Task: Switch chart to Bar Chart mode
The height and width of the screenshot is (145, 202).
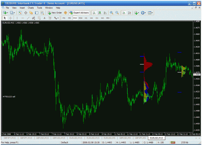Action: coord(94,13)
